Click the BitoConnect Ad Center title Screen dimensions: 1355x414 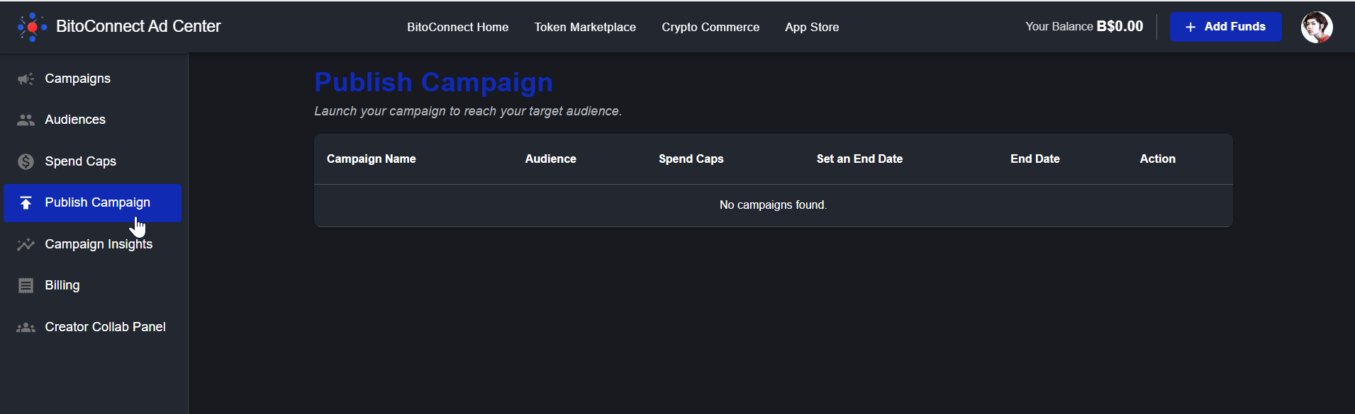138,26
